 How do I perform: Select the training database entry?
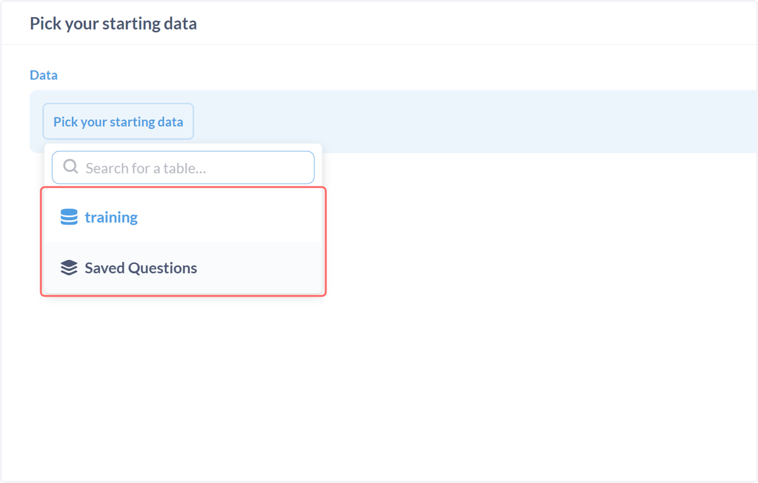[183, 217]
